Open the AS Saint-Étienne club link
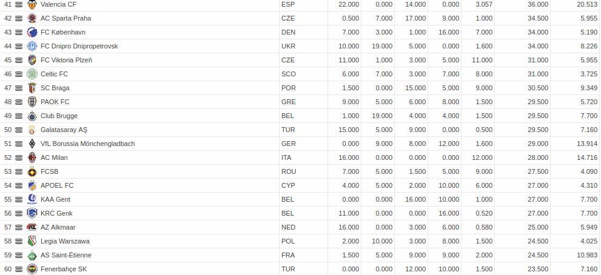This screenshot has width=601, height=275. [66, 255]
